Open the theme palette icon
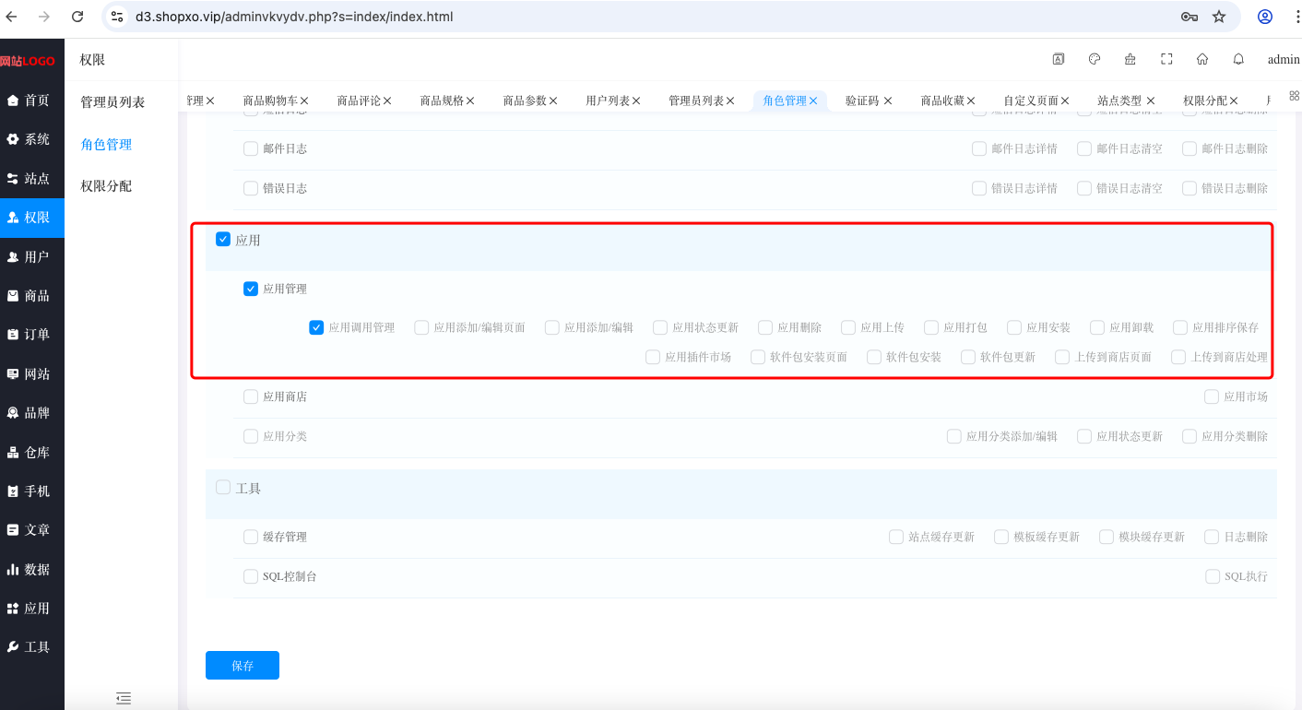Image resolution: width=1302 pixels, height=710 pixels. tap(1095, 59)
